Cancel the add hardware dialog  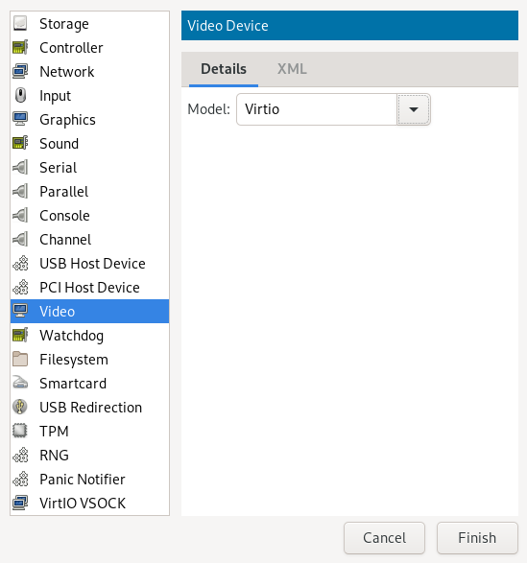[x=384, y=538]
